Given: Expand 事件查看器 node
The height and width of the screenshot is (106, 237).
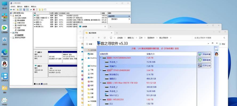Looking at the screenshot, I should coord(13,20).
